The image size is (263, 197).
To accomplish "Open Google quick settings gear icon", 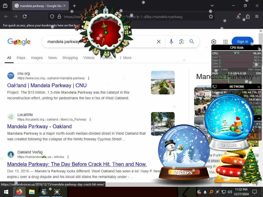I will pos(213,42).
